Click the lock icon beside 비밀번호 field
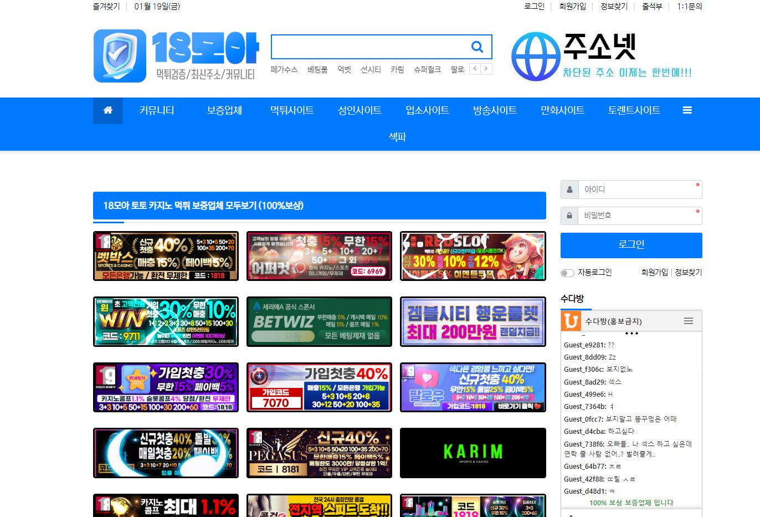Screen dimensions: 760x517 tap(569, 216)
